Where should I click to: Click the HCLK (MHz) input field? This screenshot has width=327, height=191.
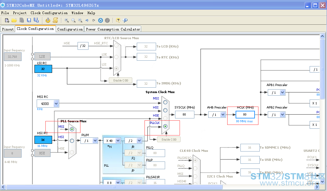point(245,114)
